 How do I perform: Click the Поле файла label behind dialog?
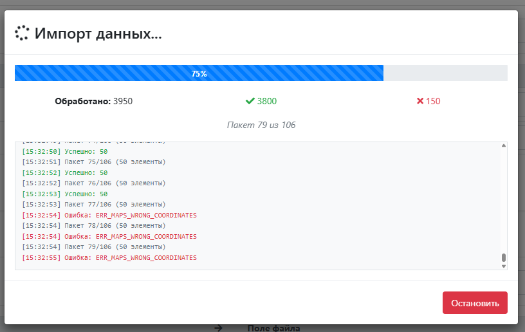[x=273, y=328]
